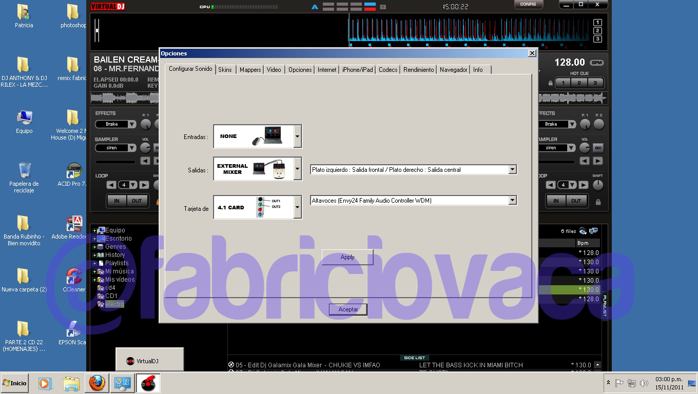Viewport: 698px width, 394px height.
Task: Click the volume speaker tray icon
Action: coord(644,383)
